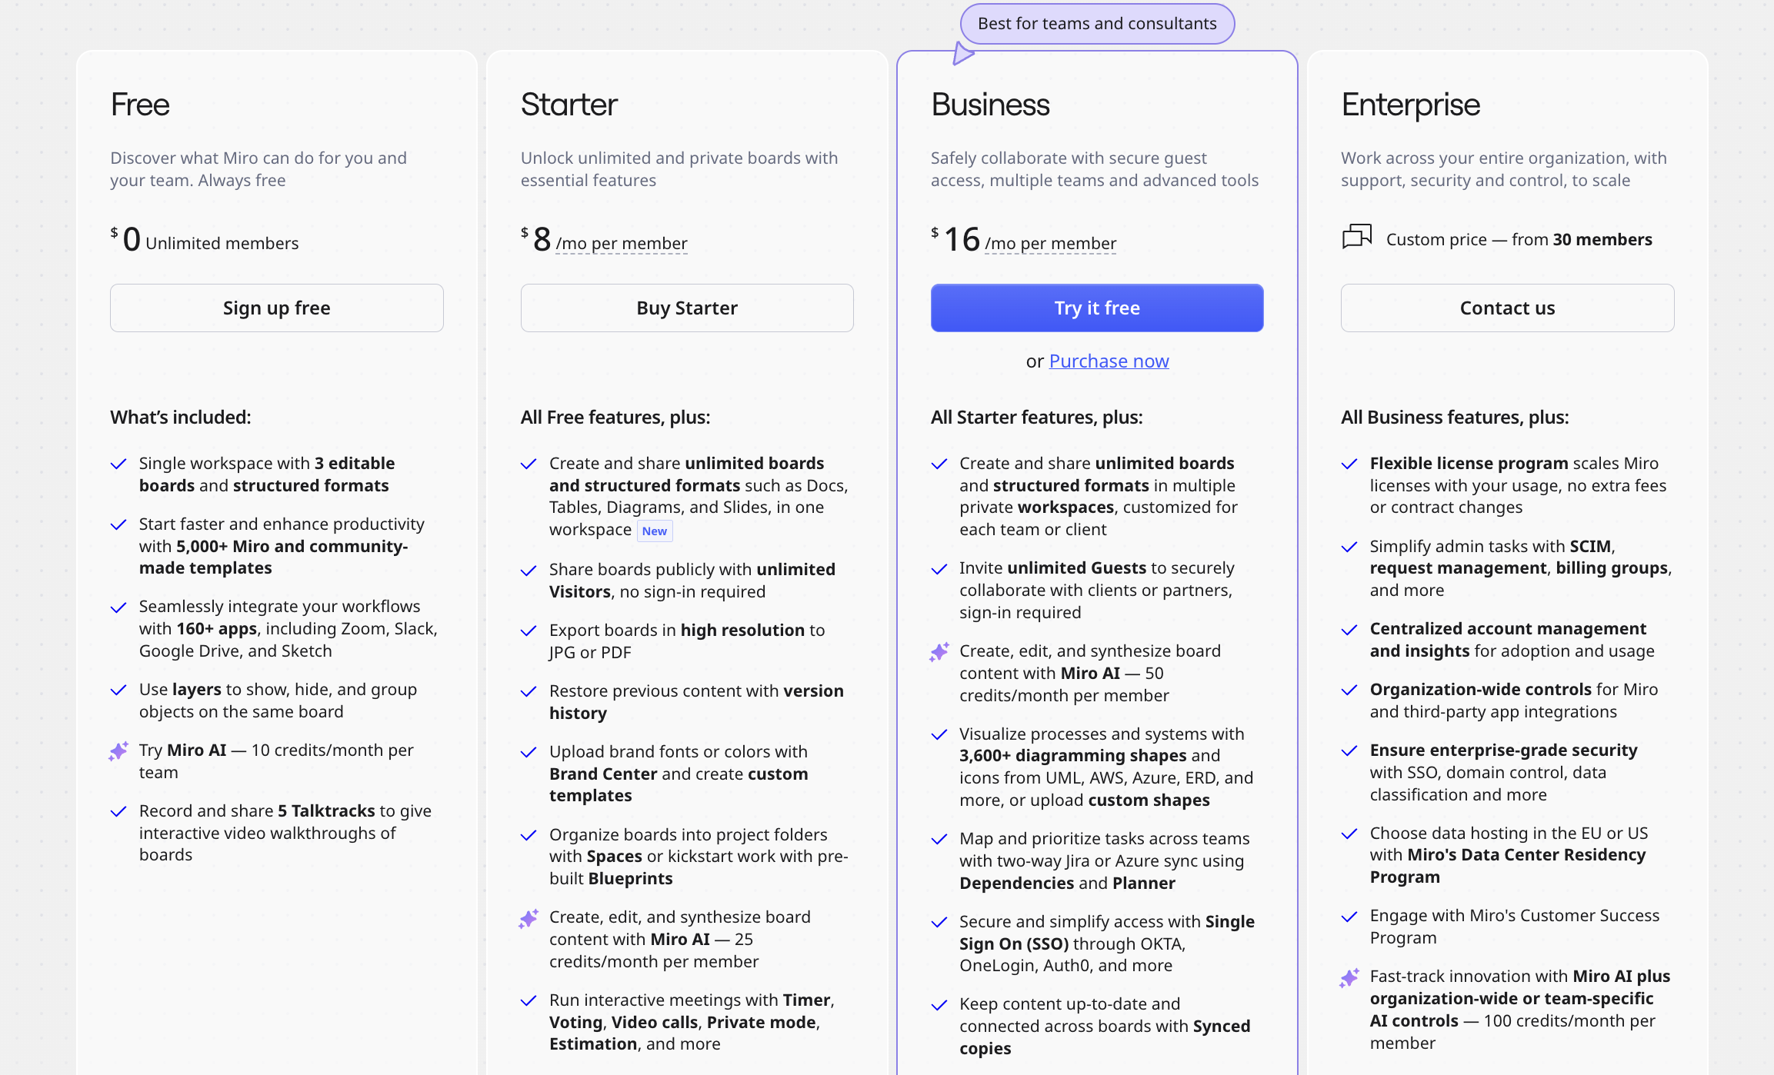Click checkmark beside SCIM admin tasks feature
The width and height of the screenshot is (1774, 1075).
(x=1349, y=547)
